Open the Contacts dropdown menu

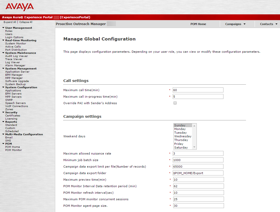point(269,24)
